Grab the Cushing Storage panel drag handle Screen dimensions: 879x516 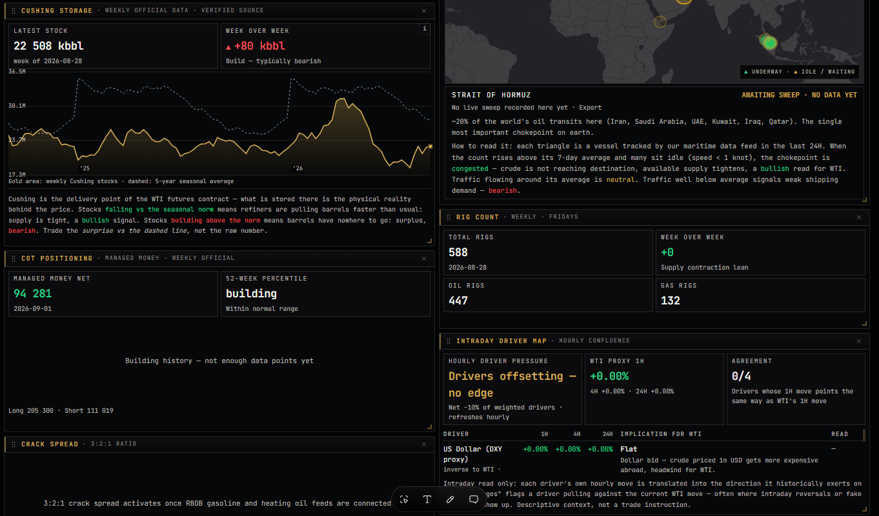pos(14,11)
